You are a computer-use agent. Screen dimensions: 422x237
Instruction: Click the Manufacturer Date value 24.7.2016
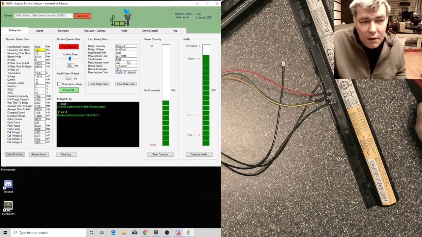click(126, 56)
